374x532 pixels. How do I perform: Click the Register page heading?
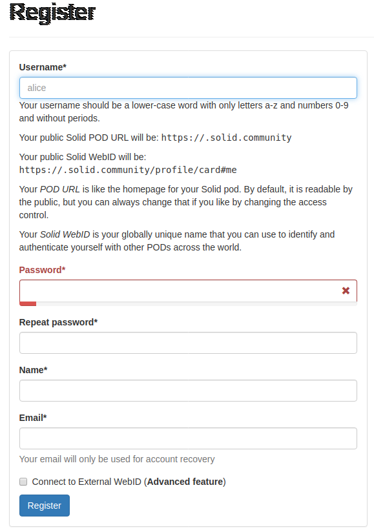[x=52, y=13]
